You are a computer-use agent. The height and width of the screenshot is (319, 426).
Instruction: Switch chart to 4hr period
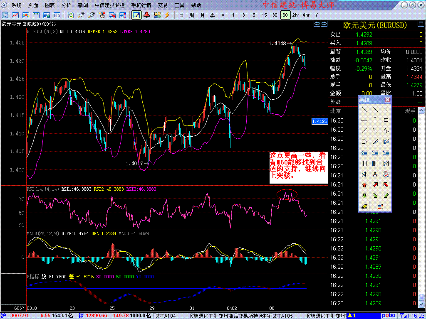306,15
